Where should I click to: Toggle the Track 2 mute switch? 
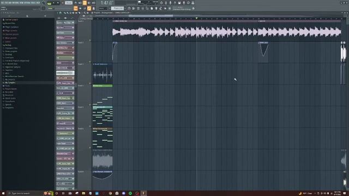click(x=90, y=62)
